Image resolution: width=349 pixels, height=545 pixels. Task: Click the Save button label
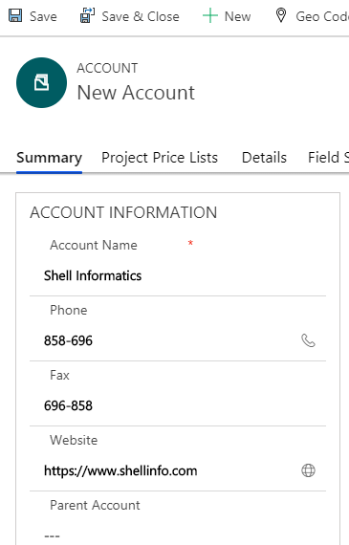[43, 16]
